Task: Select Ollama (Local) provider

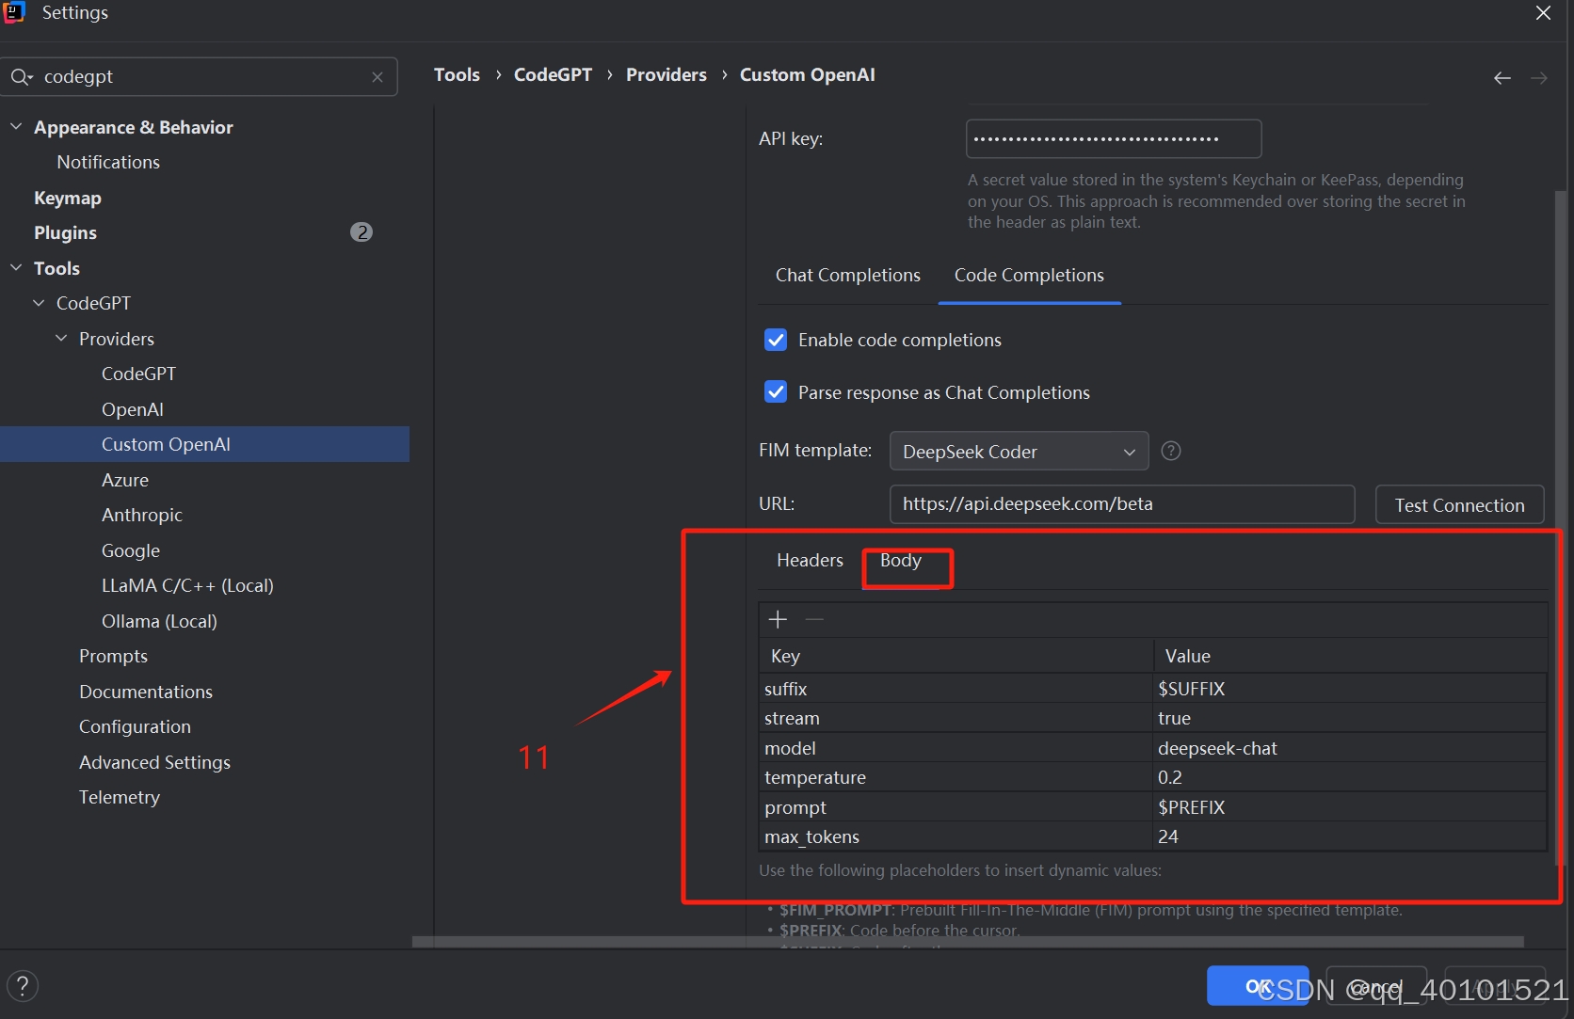Action: (159, 621)
